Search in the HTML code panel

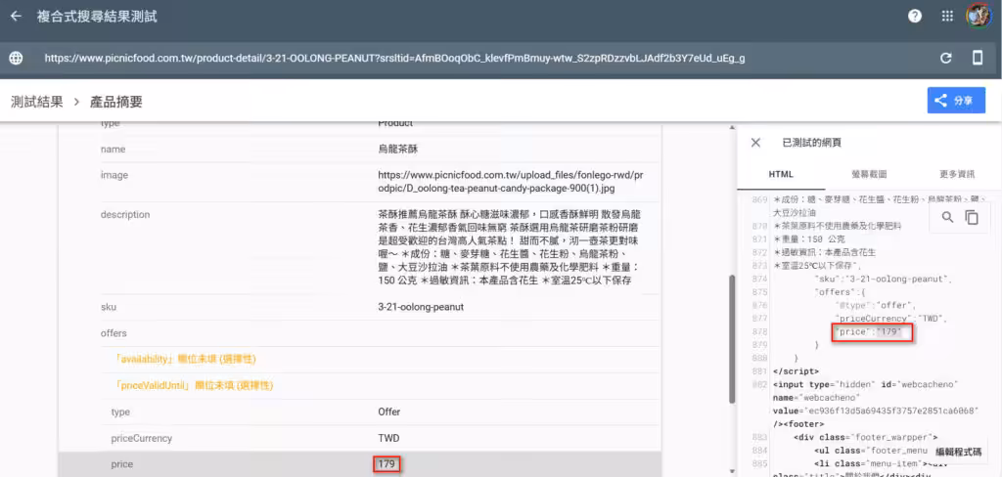[x=947, y=217]
